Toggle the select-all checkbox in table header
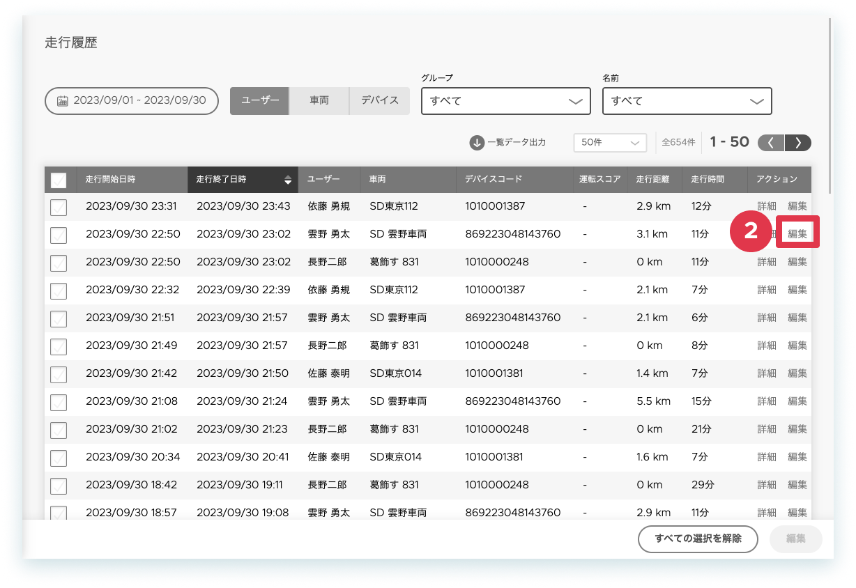The image size is (856, 588). point(59,180)
